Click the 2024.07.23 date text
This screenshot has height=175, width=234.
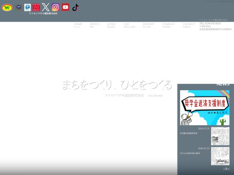pyautogui.click(x=204, y=149)
